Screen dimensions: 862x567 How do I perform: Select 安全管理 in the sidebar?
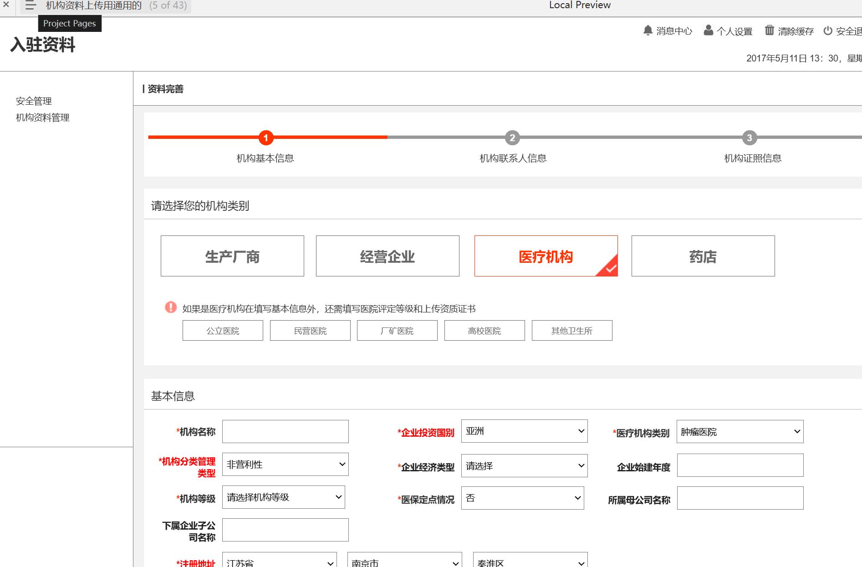[34, 101]
